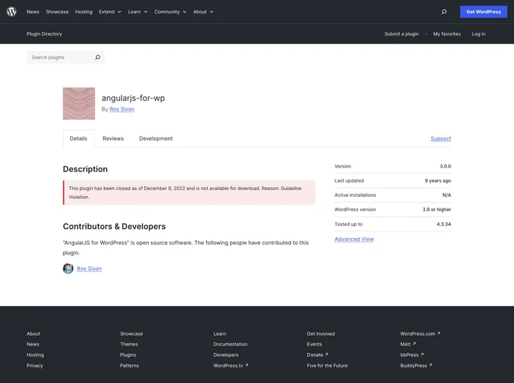Viewport: 514px width, 383px height.
Task: Click the '9 years ago' last updated value
Action: click(438, 181)
